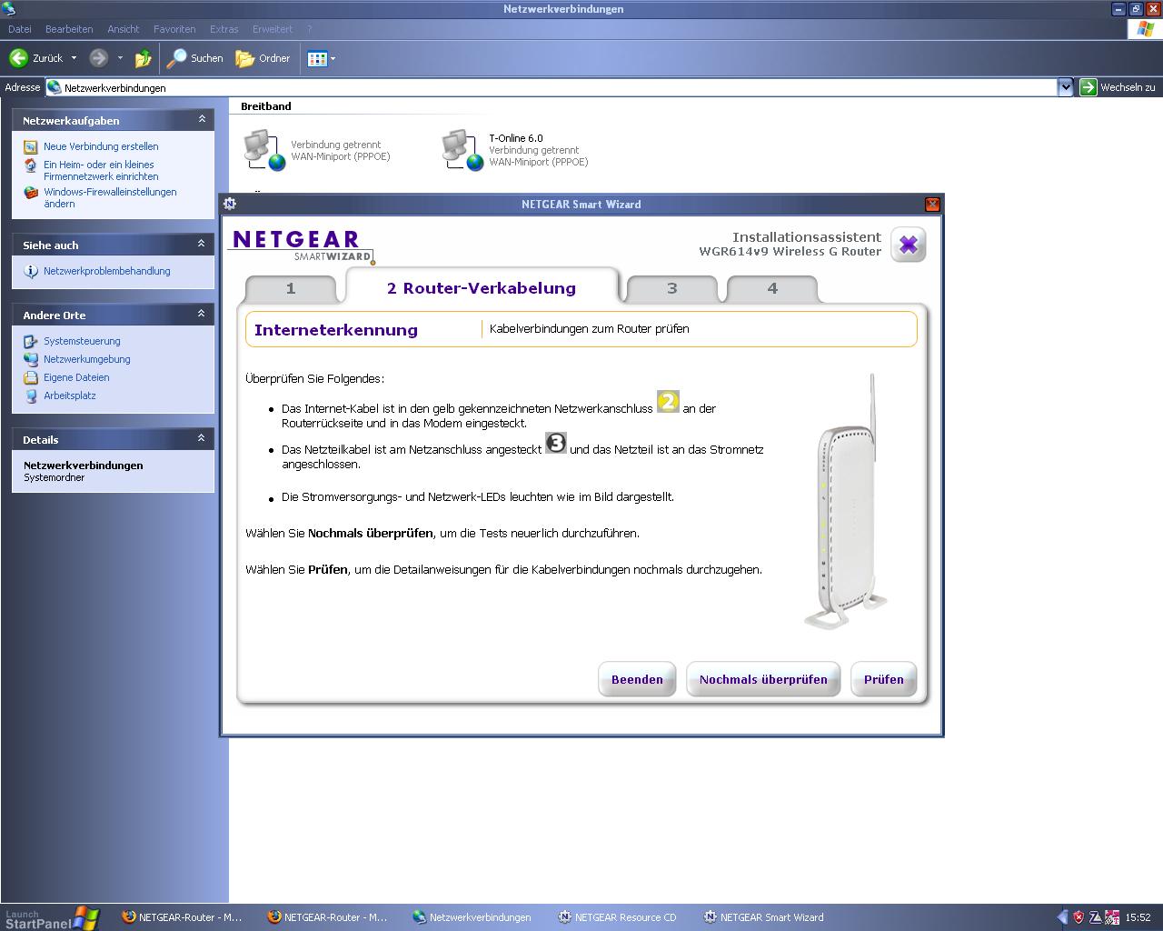The image size is (1163, 931).
Task: Switch to NETGEAR Resource CD taskbar item
Action: coord(618,917)
